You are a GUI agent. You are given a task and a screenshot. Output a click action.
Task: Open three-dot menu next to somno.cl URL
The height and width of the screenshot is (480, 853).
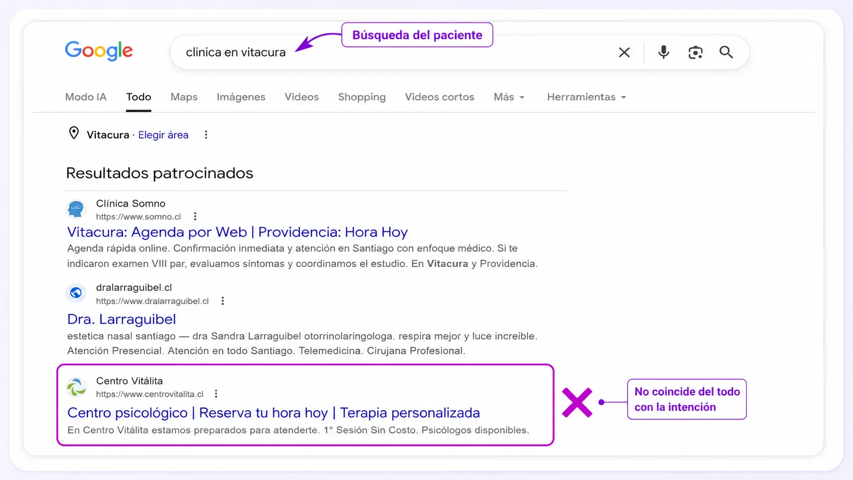tap(195, 216)
